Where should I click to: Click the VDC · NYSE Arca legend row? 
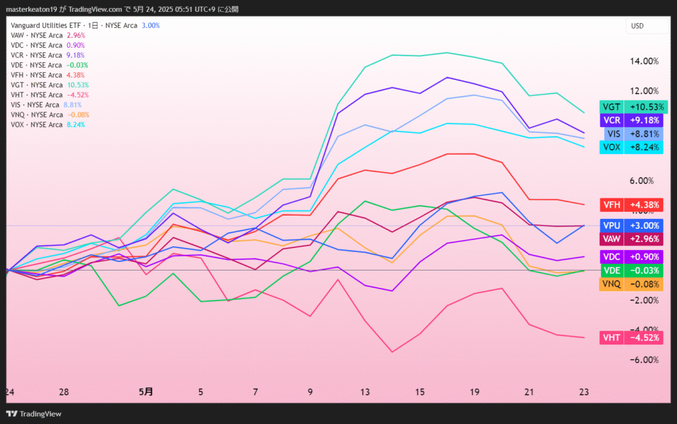(x=48, y=46)
